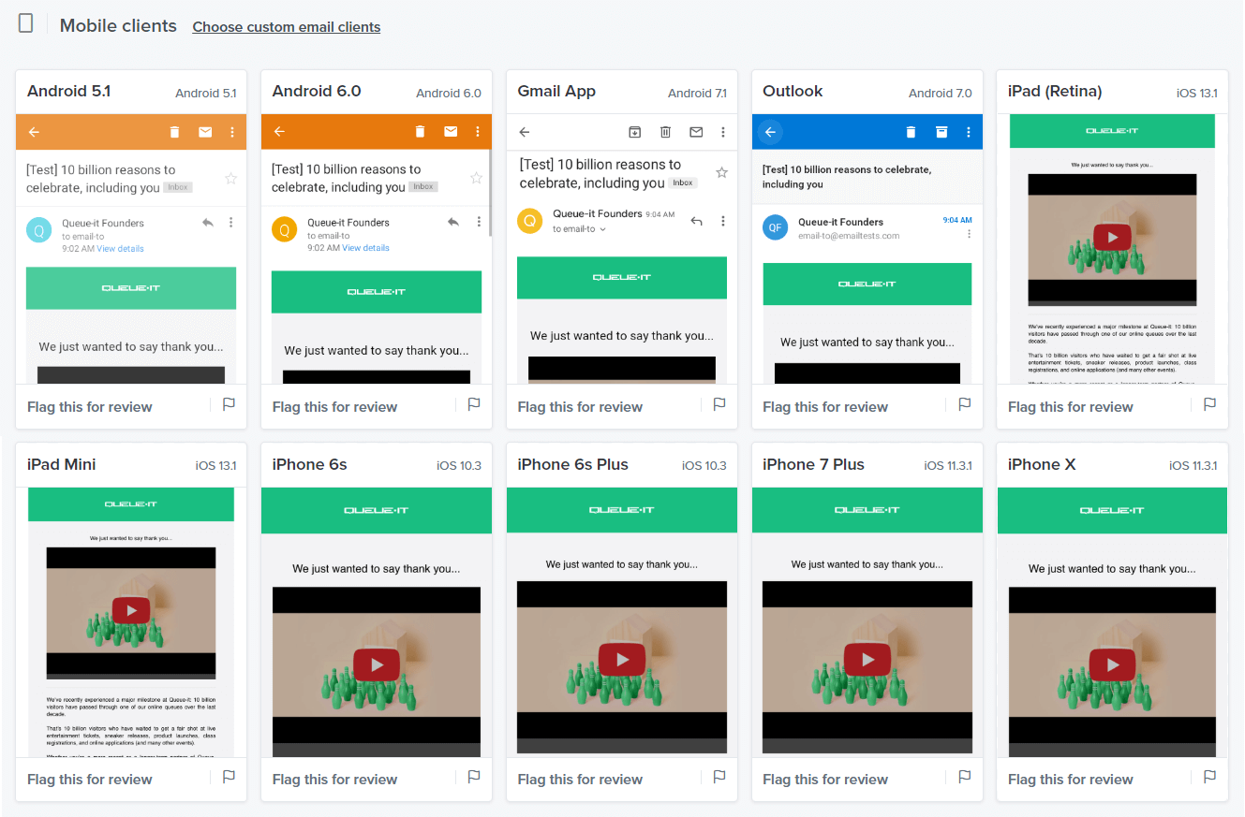Star the email in Android 6.0 preview

point(476,178)
